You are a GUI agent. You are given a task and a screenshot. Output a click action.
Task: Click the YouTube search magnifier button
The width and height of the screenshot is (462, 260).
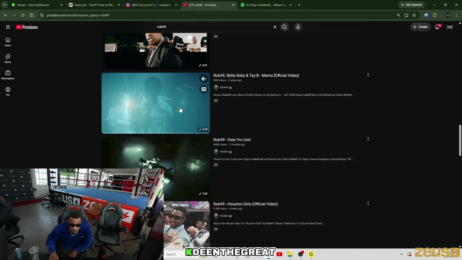[284, 27]
